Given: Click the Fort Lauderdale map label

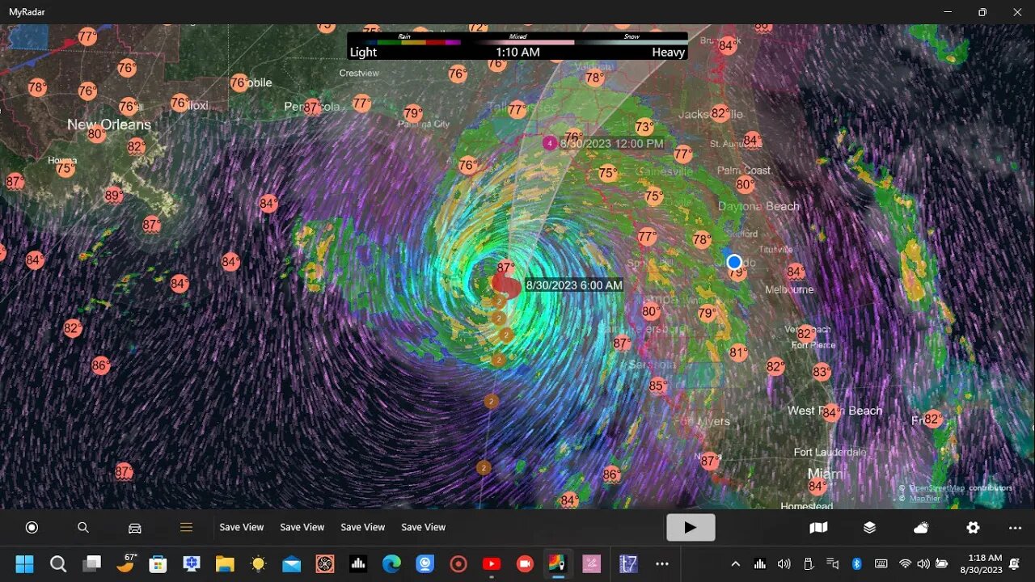Looking at the screenshot, I should click(x=830, y=452).
